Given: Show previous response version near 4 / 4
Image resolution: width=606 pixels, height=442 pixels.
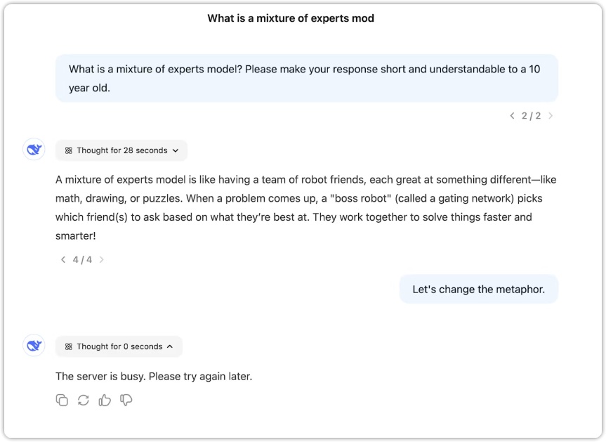Looking at the screenshot, I should [x=63, y=259].
